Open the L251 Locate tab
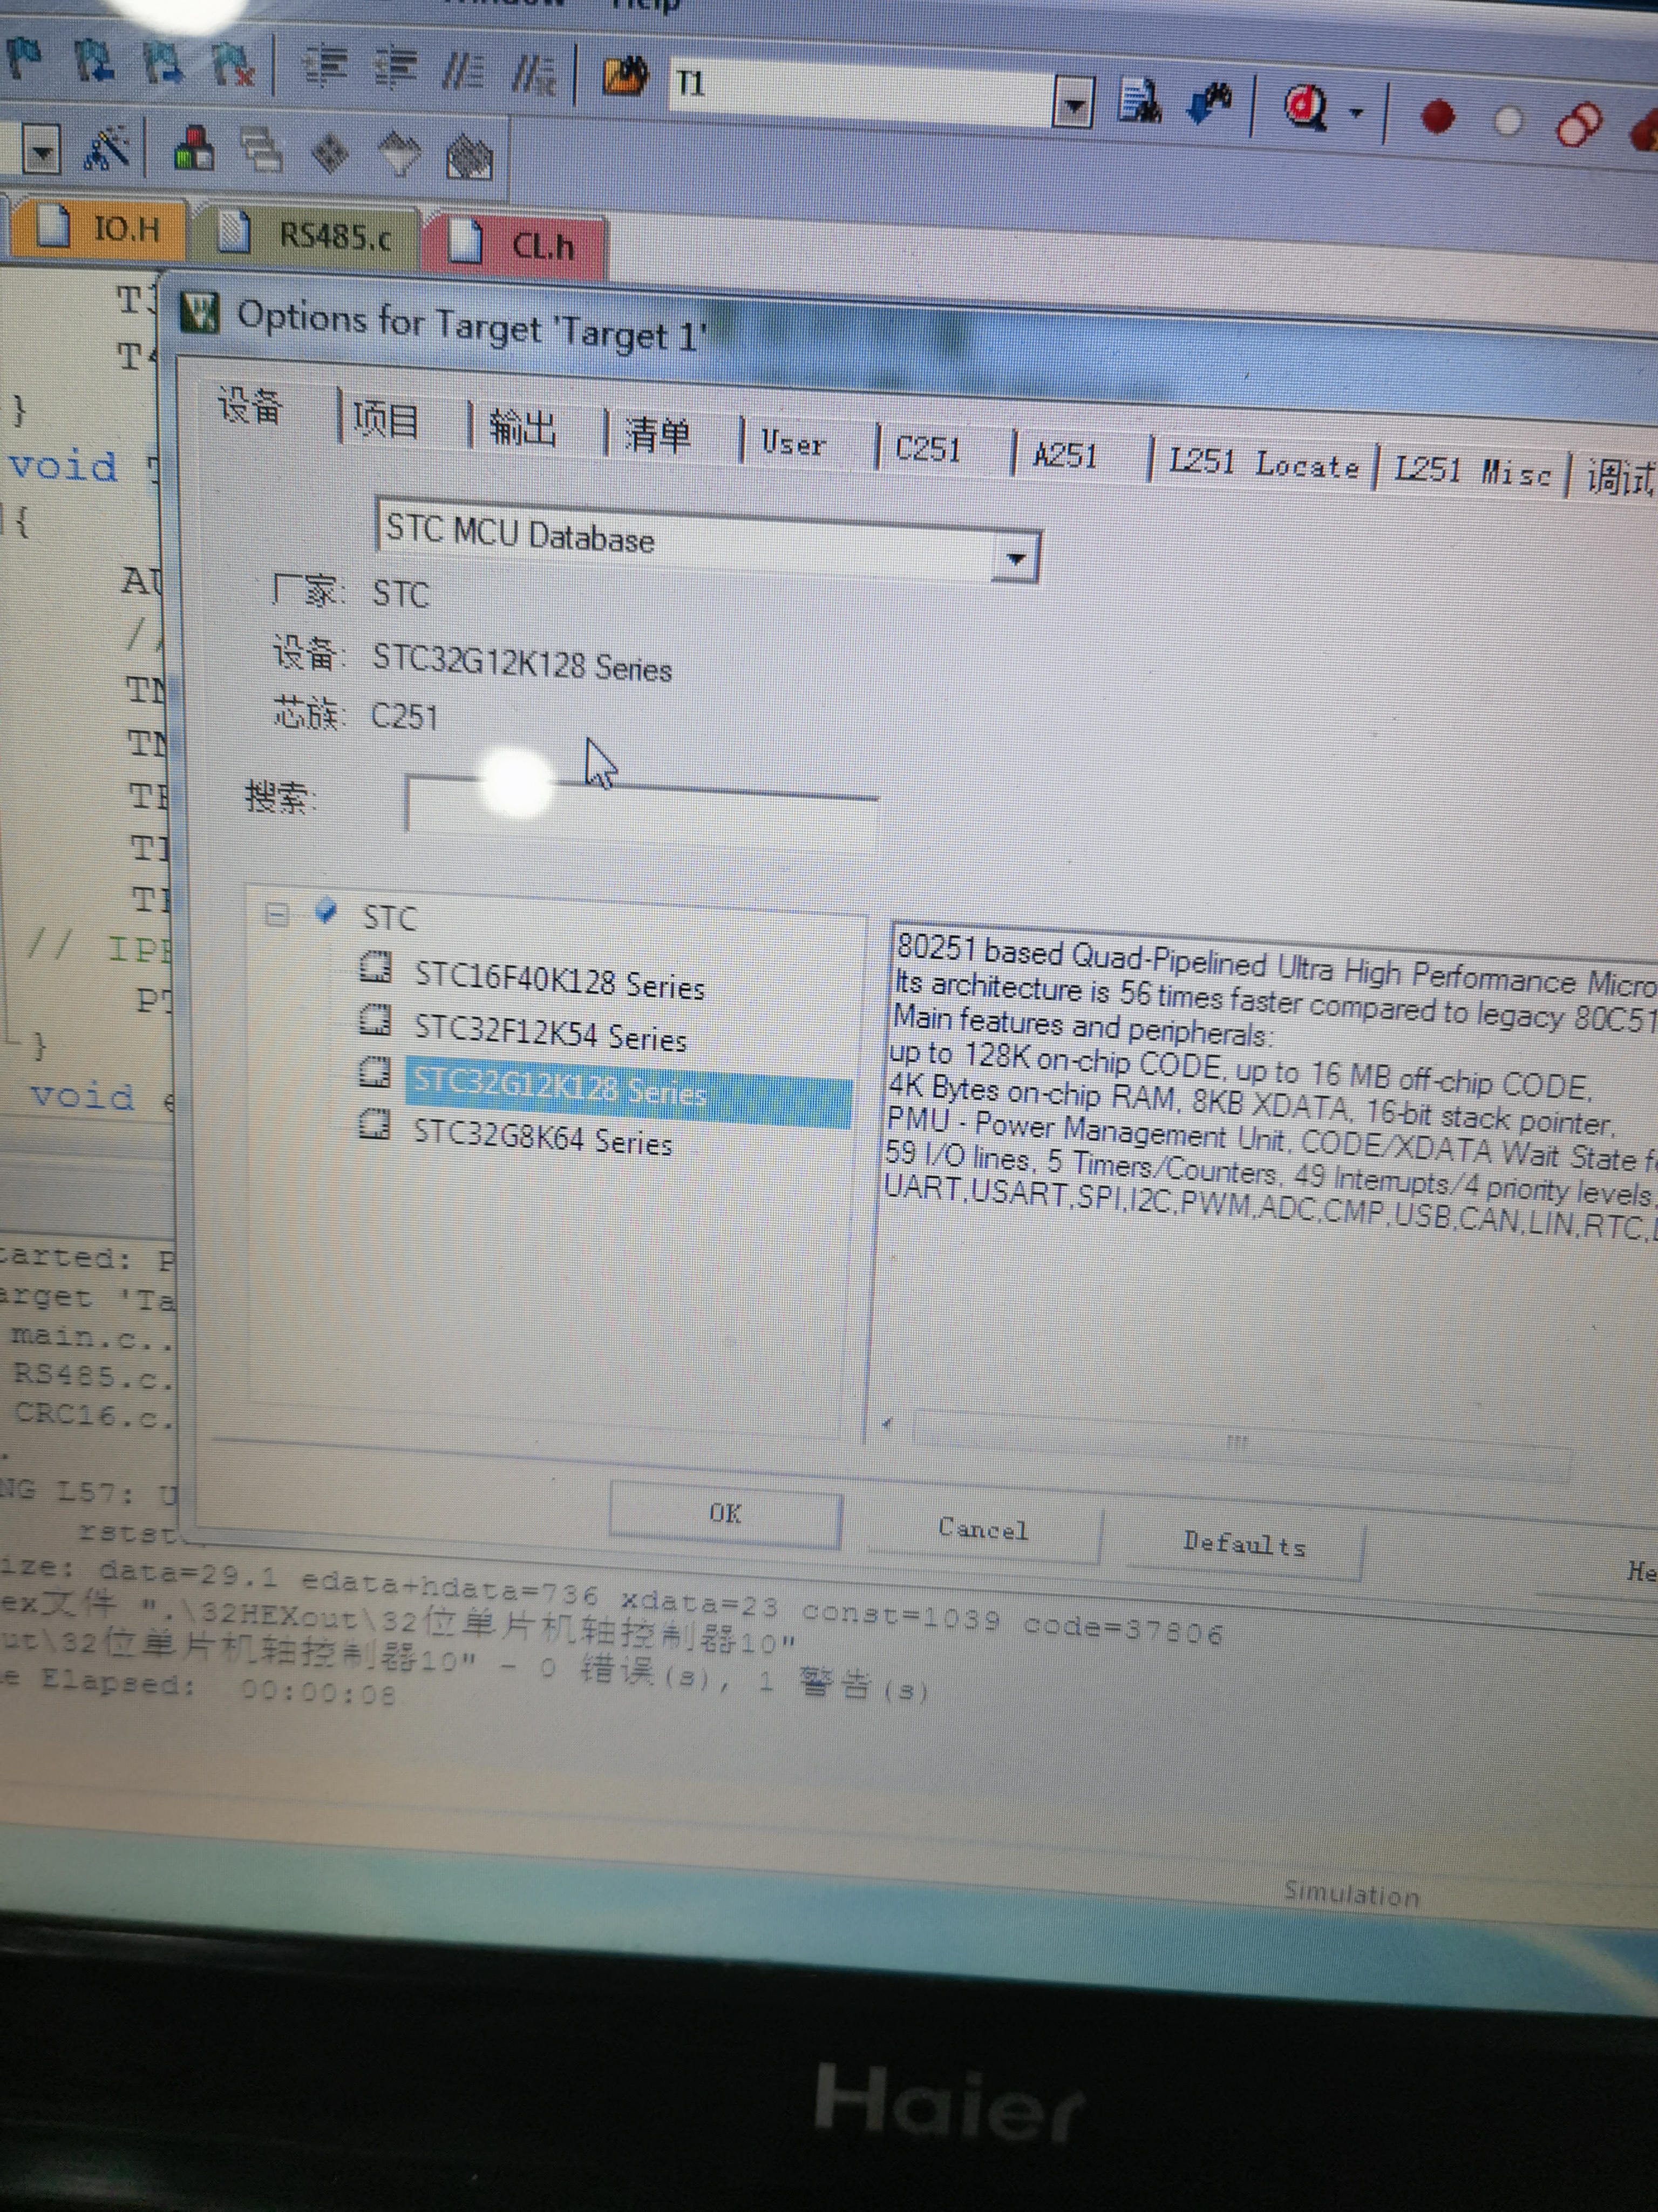The height and width of the screenshot is (2212, 1658). [1263, 464]
